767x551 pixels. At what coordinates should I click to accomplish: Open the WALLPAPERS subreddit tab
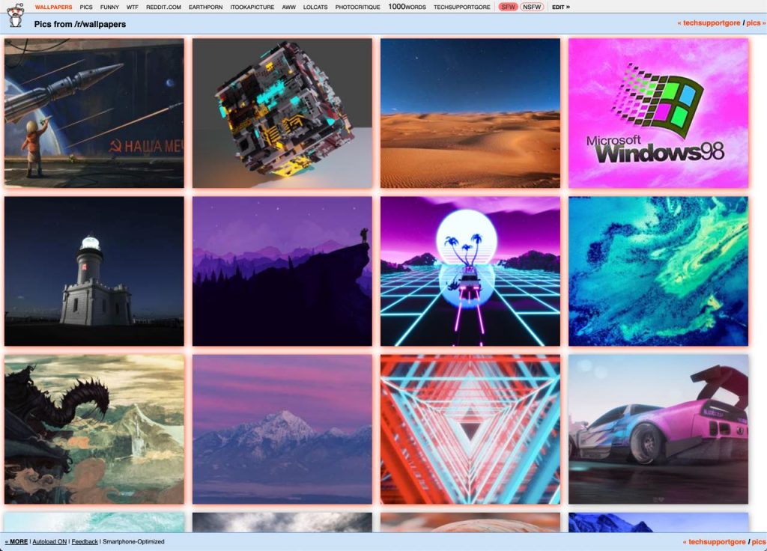coord(53,7)
